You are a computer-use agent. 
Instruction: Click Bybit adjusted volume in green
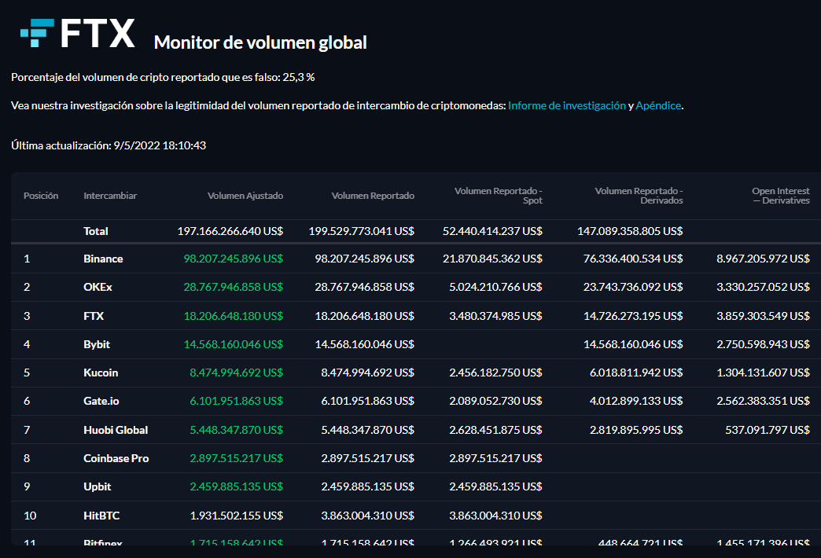coord(233,344)
